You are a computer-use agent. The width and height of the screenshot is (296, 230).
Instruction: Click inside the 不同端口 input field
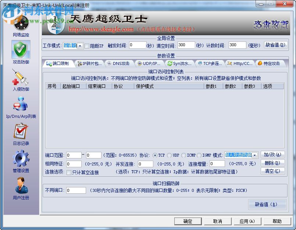tap(76, 190)
